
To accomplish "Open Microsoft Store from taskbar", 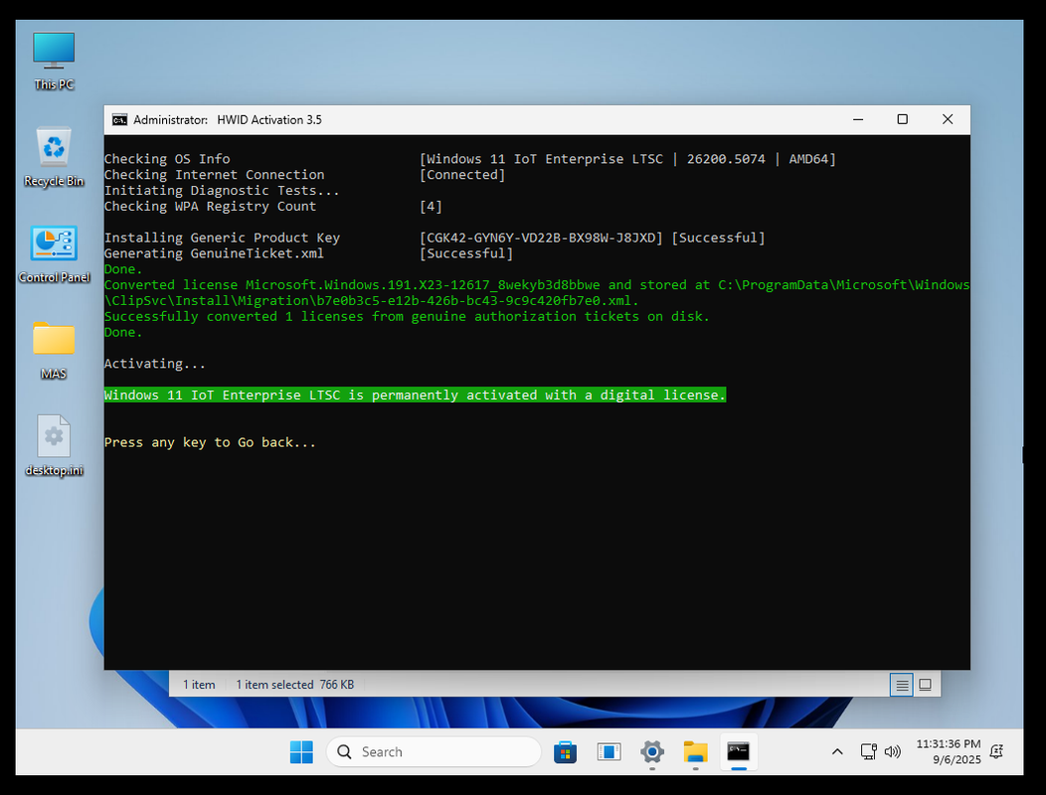I will tap(565, 751).
